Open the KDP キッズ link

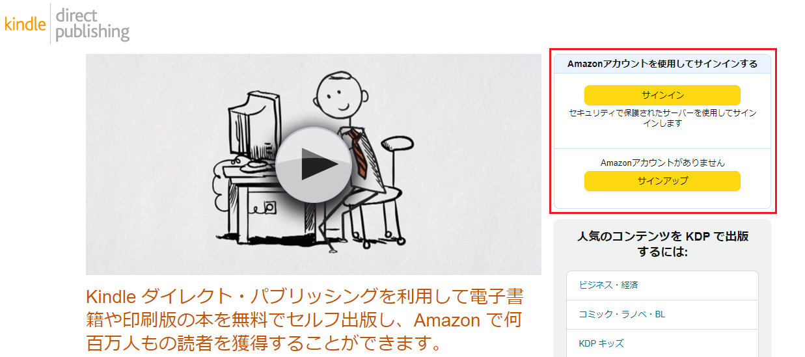601,343
